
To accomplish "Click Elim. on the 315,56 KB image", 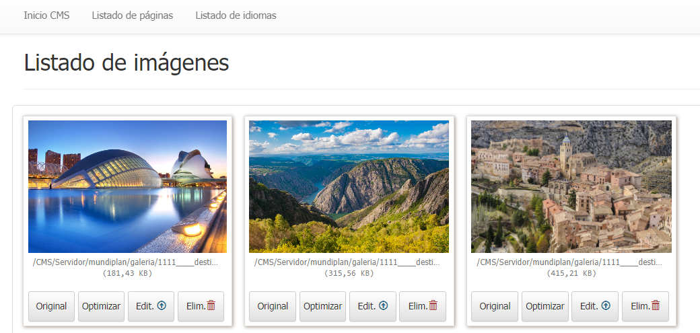I will pos(423,306).
